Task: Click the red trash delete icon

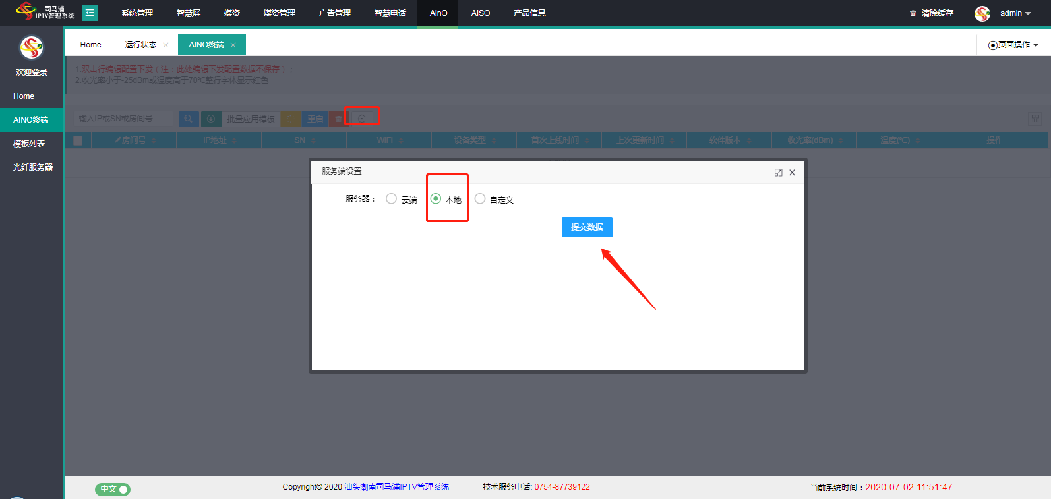Action: coord(338,119)
